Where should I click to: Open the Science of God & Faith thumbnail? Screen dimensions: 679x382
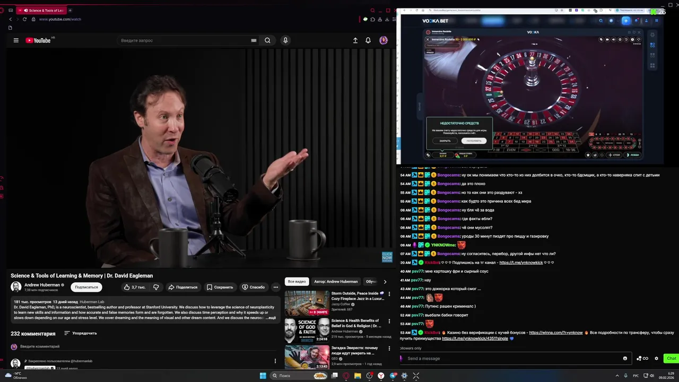307,331
